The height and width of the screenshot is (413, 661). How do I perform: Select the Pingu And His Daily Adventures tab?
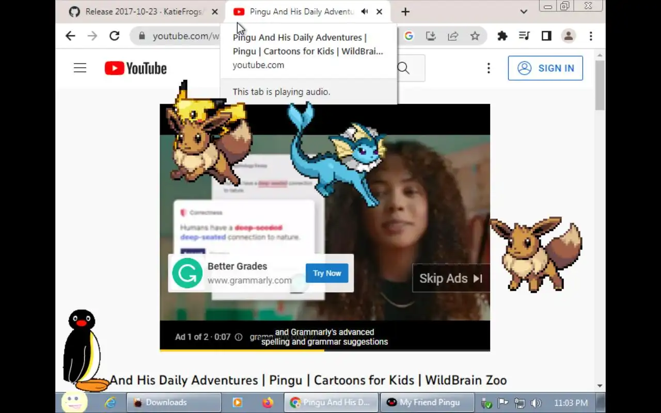pos(308,11)
